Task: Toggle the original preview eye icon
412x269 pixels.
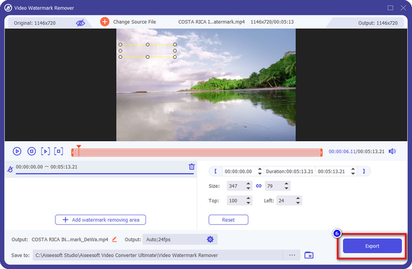Action: pos(81,23)
